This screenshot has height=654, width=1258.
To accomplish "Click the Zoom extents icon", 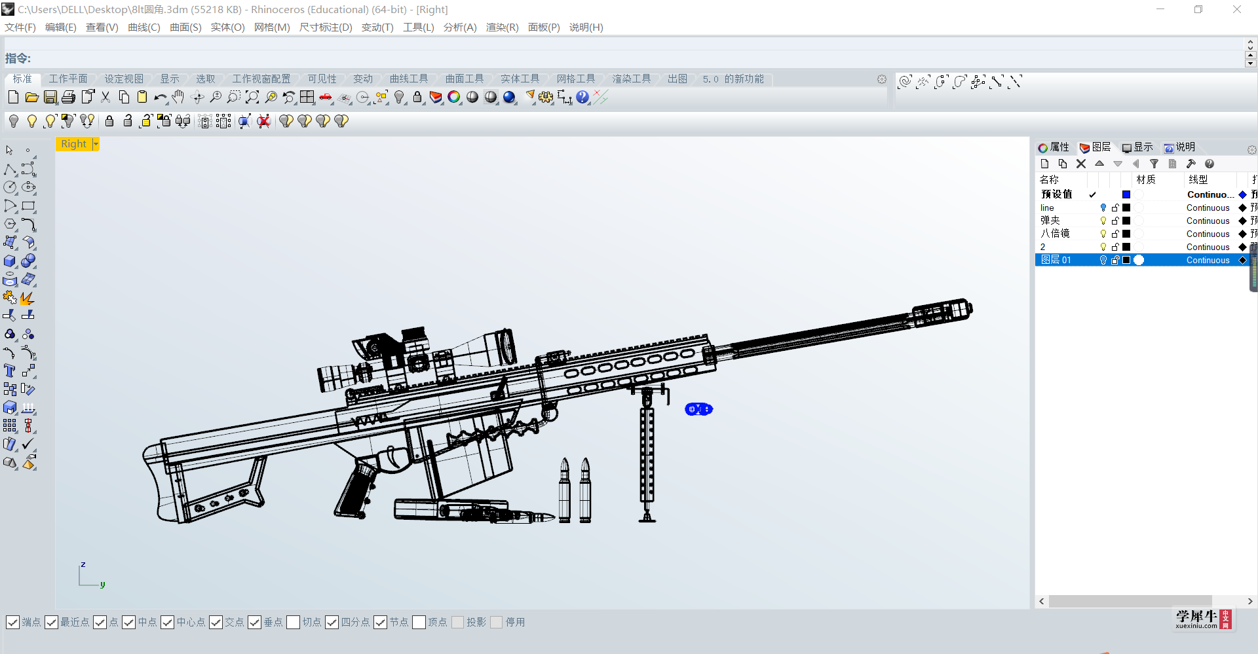I will [252, 97].
